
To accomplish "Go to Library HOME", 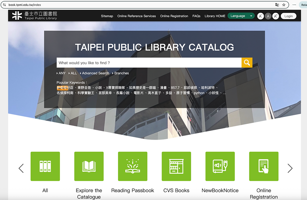I will coord(215,16).
